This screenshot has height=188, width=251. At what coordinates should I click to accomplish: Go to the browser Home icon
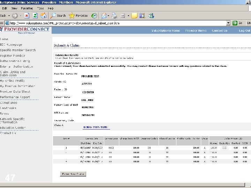click(x=43, y=16)
